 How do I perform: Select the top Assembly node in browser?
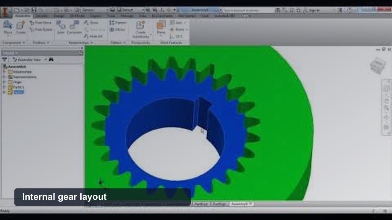pos(14,66)
